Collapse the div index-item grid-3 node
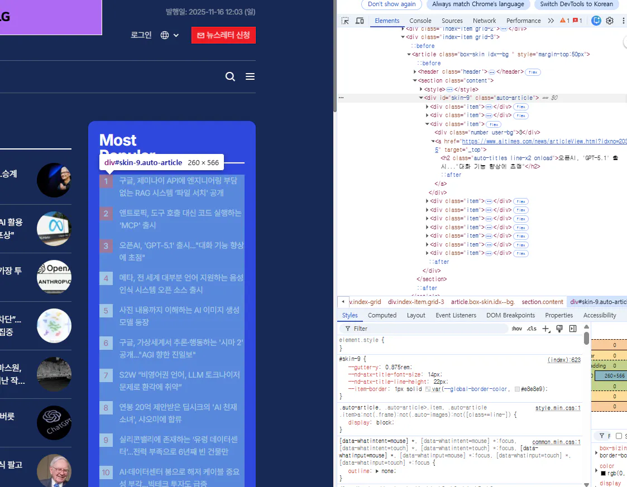 pyautogui.click(x=403, y=37)
